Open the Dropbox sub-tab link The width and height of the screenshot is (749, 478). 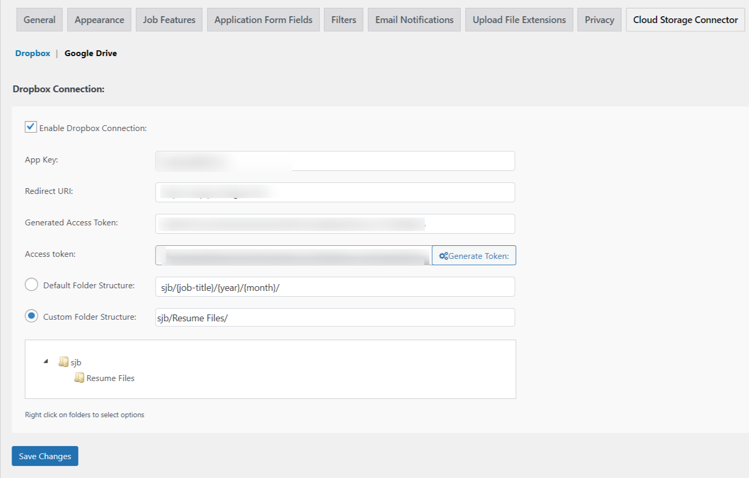32,53
